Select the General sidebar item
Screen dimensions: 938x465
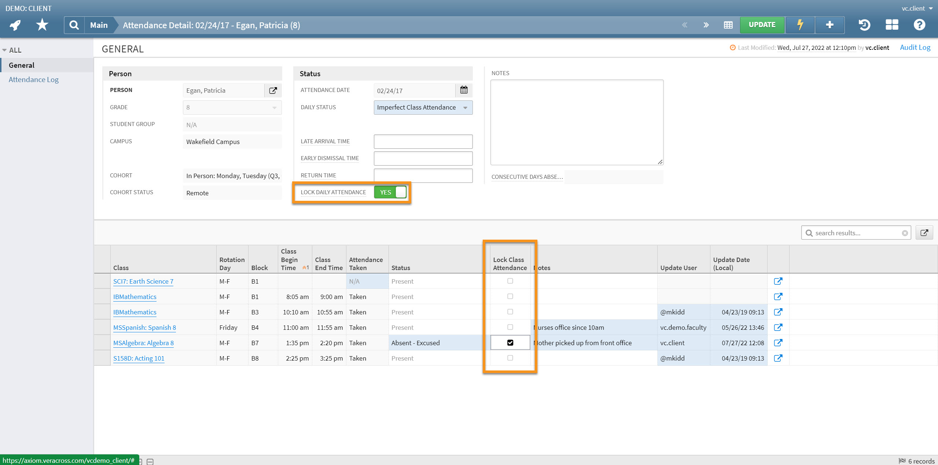22,65
